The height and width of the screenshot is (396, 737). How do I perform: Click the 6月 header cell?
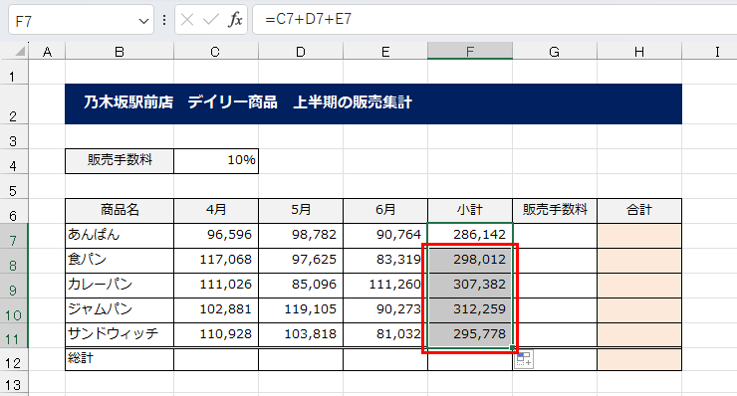(385, 211)
